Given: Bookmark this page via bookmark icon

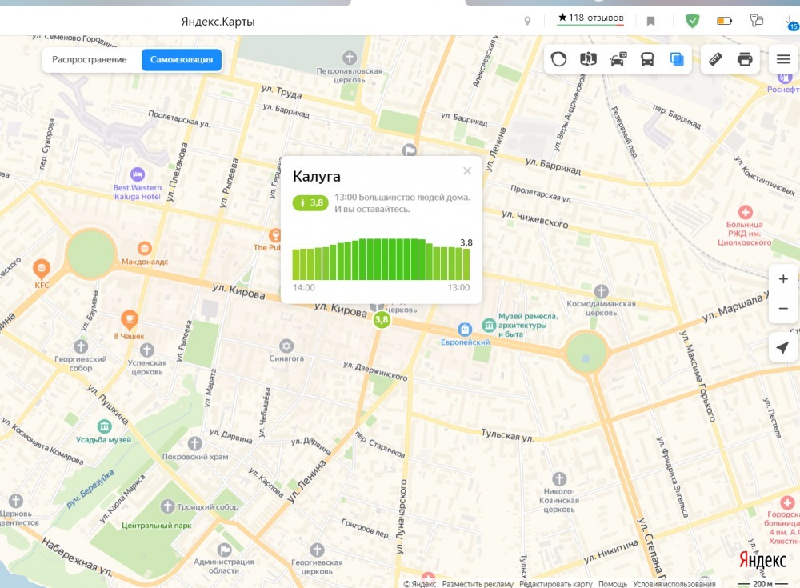Looking at the screenshot, I should (650, 21).
